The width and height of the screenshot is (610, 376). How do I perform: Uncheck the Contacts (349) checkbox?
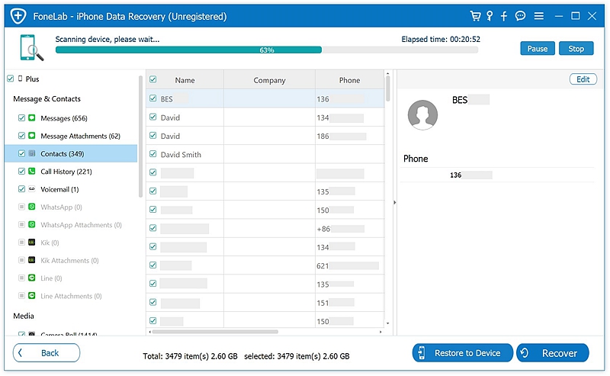click(21, 153)
